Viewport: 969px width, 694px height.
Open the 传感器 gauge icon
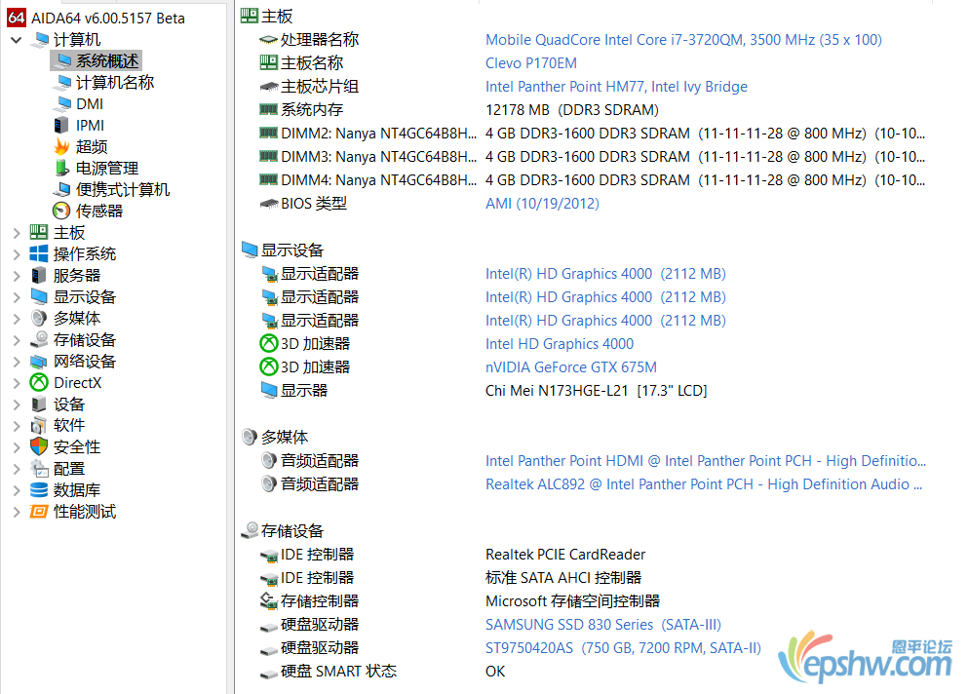point(61,211)
